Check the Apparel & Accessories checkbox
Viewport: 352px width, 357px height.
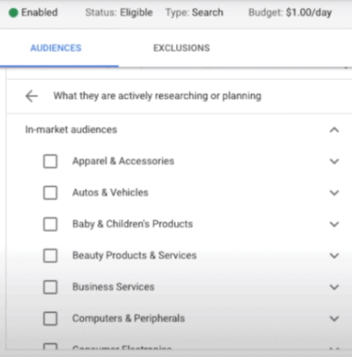click(50, 161)
